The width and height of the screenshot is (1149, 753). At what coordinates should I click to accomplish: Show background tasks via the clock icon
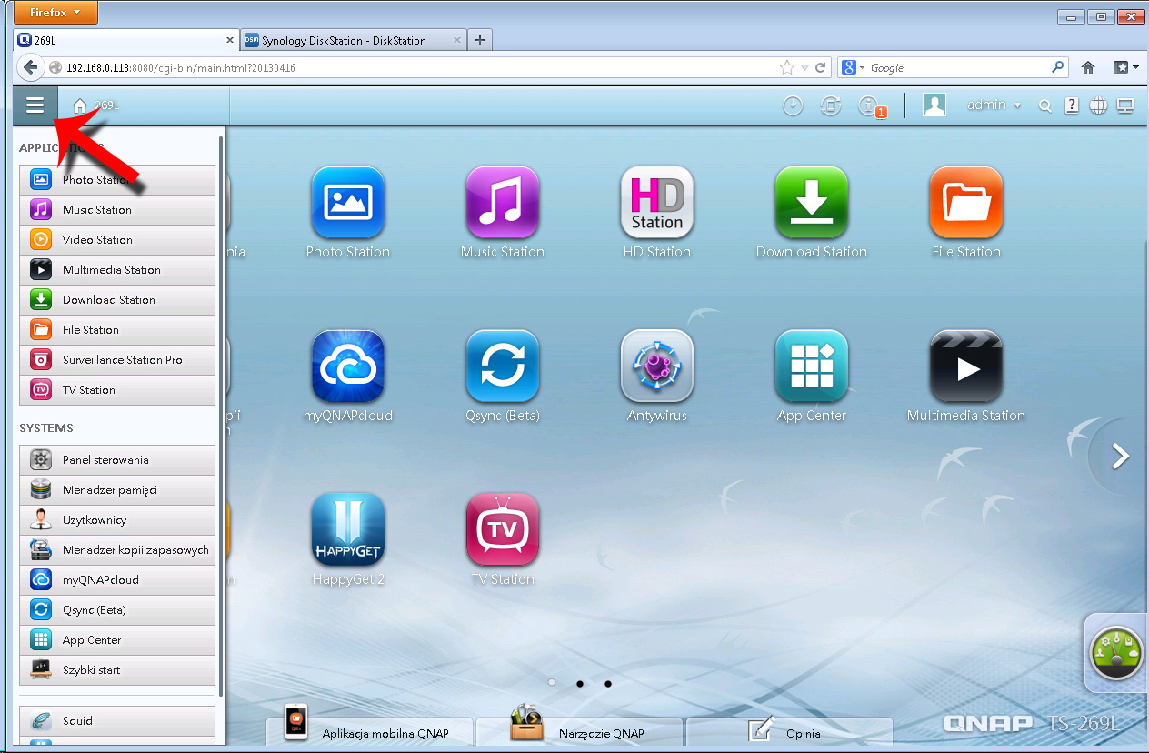coord(794,105)
